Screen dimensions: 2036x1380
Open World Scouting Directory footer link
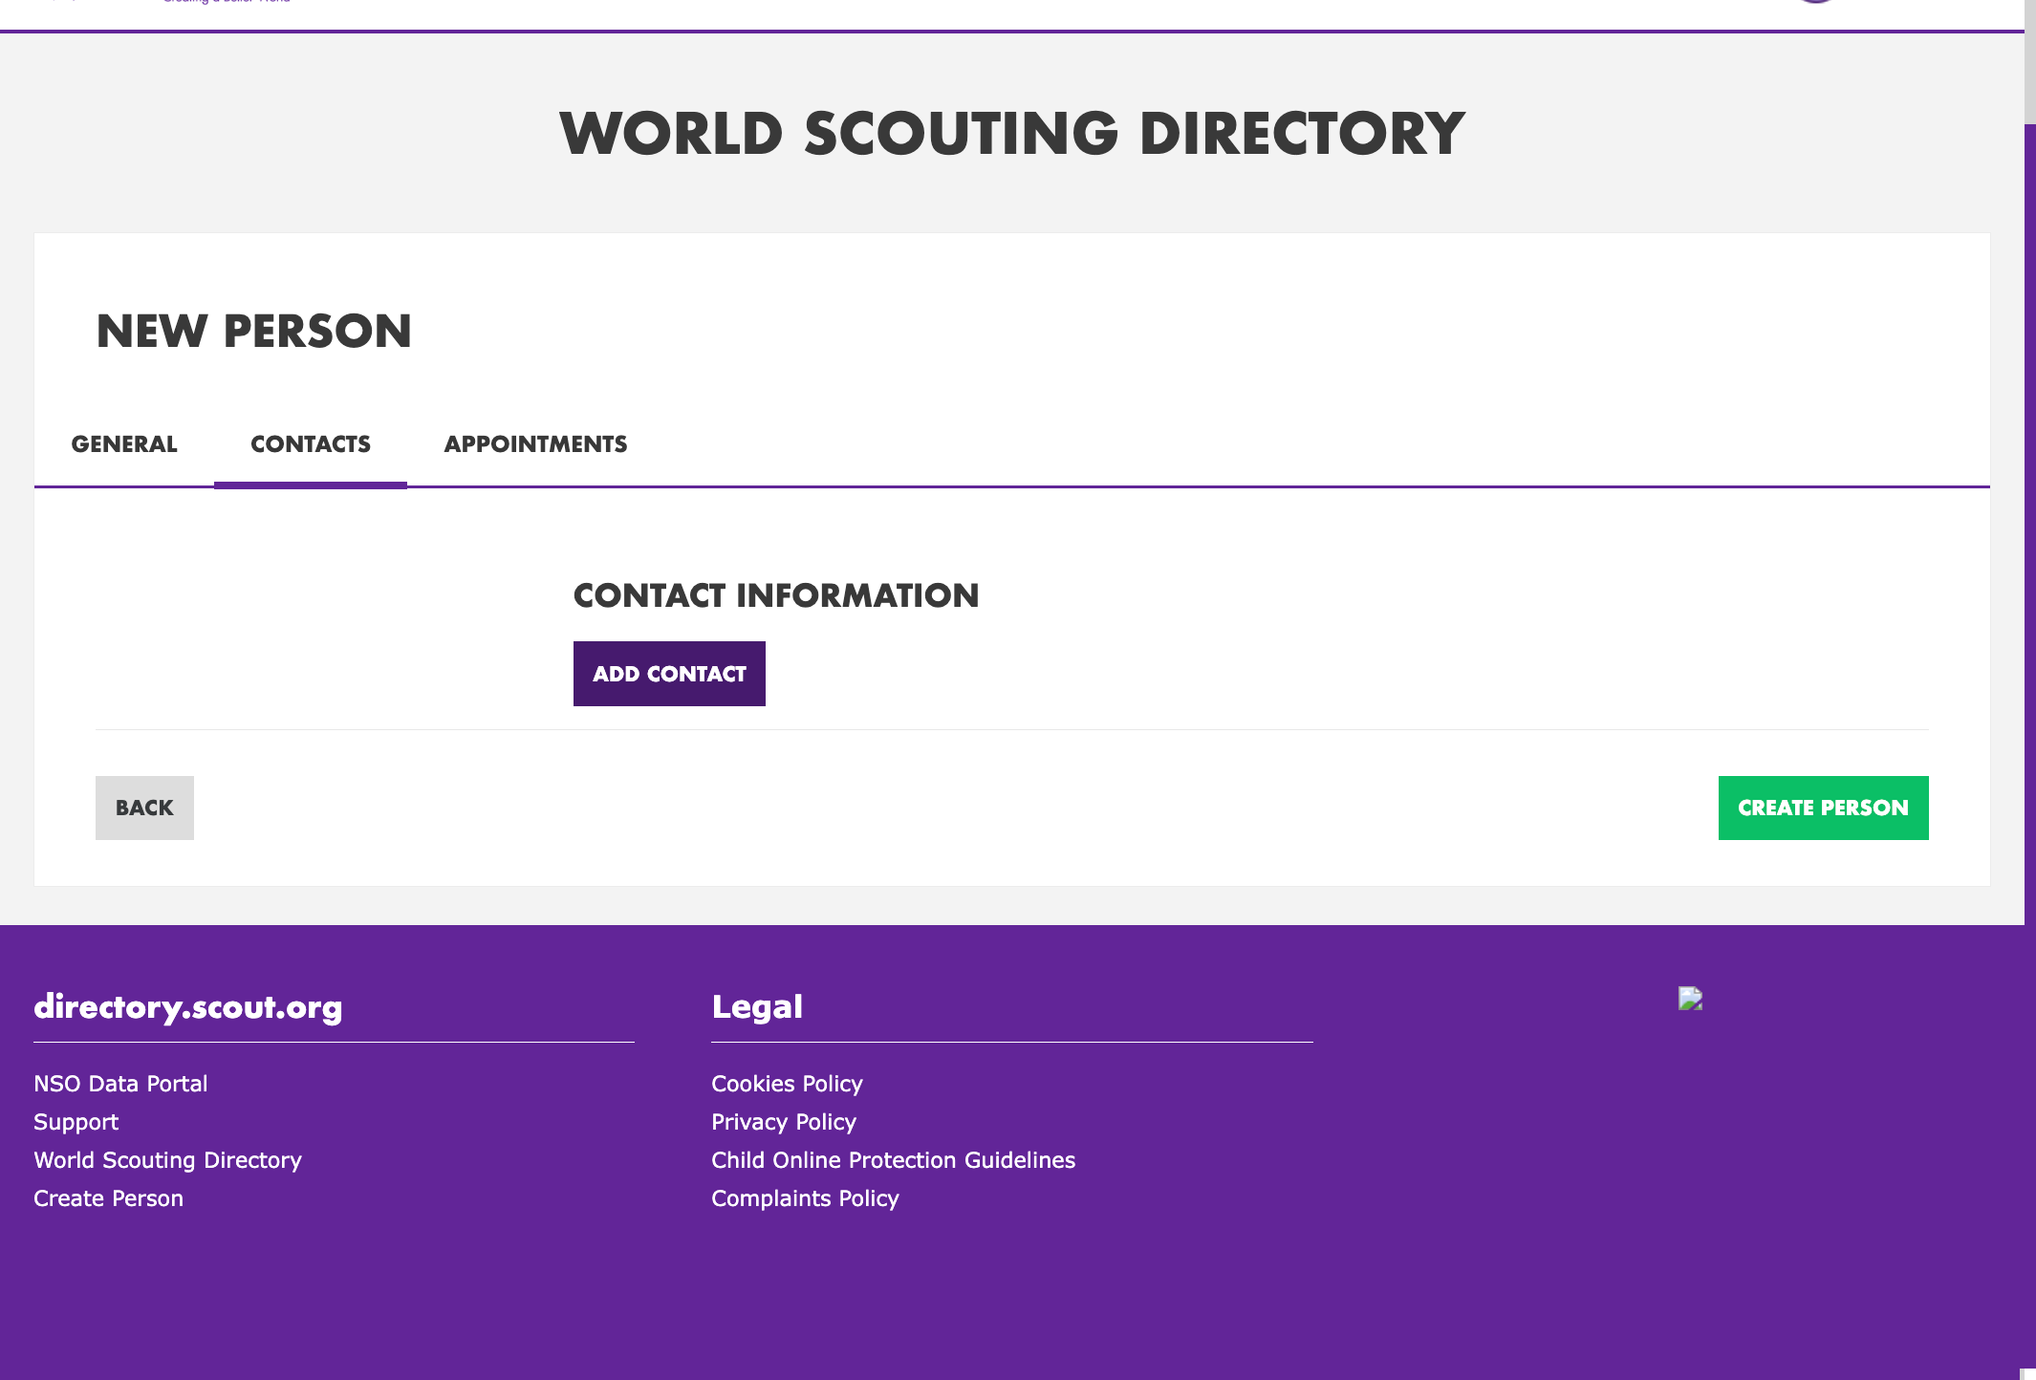tap(167, 1160)
